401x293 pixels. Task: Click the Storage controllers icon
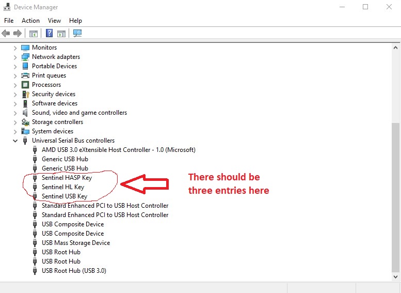coord(25,122)
